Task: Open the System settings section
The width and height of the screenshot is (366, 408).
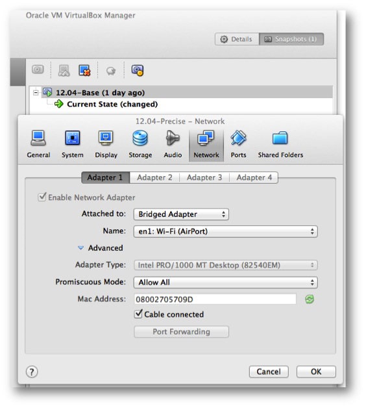Action: coord(73,145)
